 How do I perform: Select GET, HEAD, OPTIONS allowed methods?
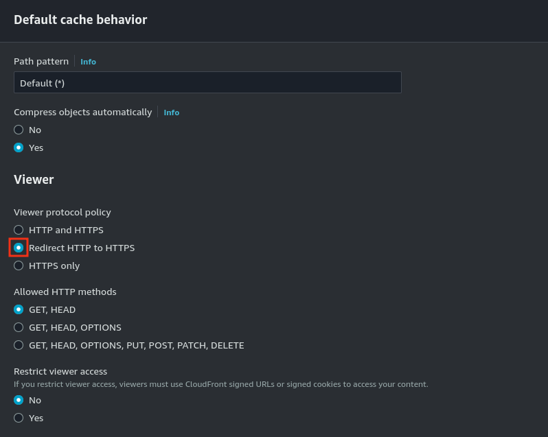19,327
